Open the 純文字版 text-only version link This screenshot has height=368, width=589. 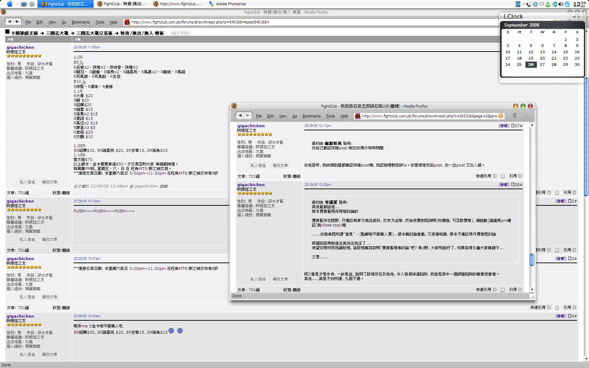[181, 33]
